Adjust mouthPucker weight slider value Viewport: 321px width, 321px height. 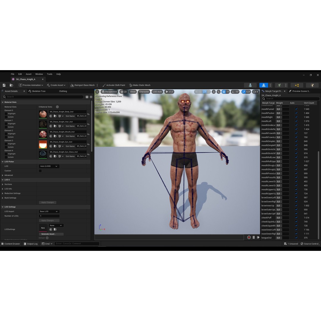coord(282,113)
